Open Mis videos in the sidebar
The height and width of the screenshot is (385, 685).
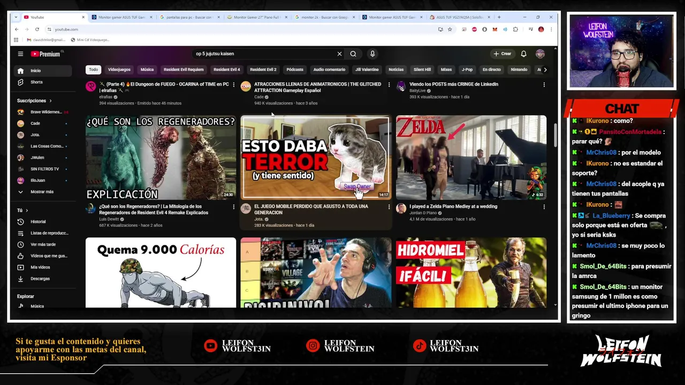(43, 267)
